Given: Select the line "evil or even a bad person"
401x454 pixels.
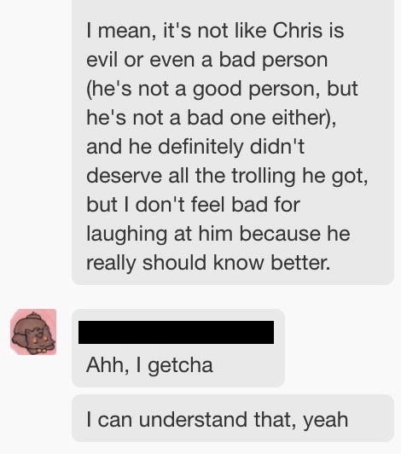Looking at the screenshot, I should tap(207, 60).
